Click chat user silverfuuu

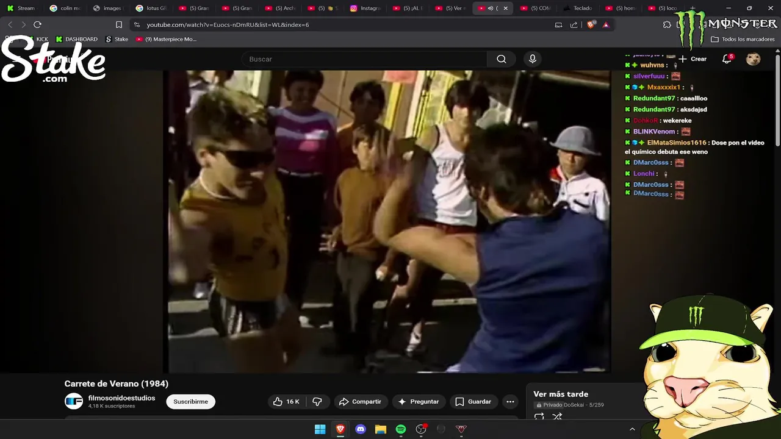[x=649, y=76]
